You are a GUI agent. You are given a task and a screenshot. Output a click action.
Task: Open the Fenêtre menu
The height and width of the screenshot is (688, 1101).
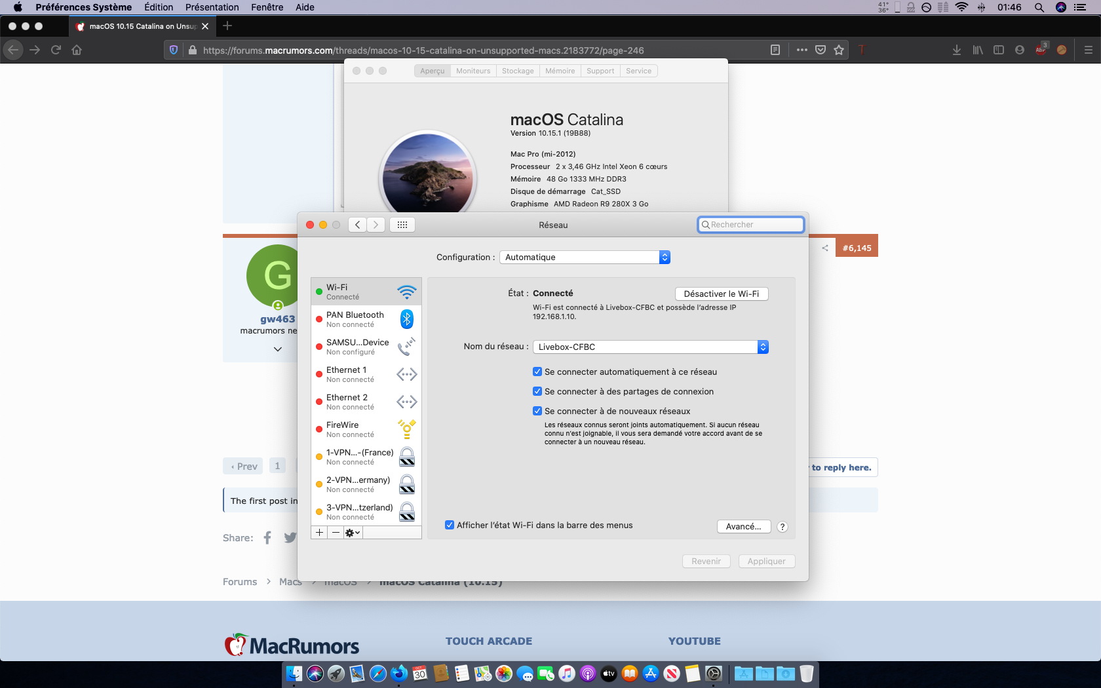click(x=267, y=7)
